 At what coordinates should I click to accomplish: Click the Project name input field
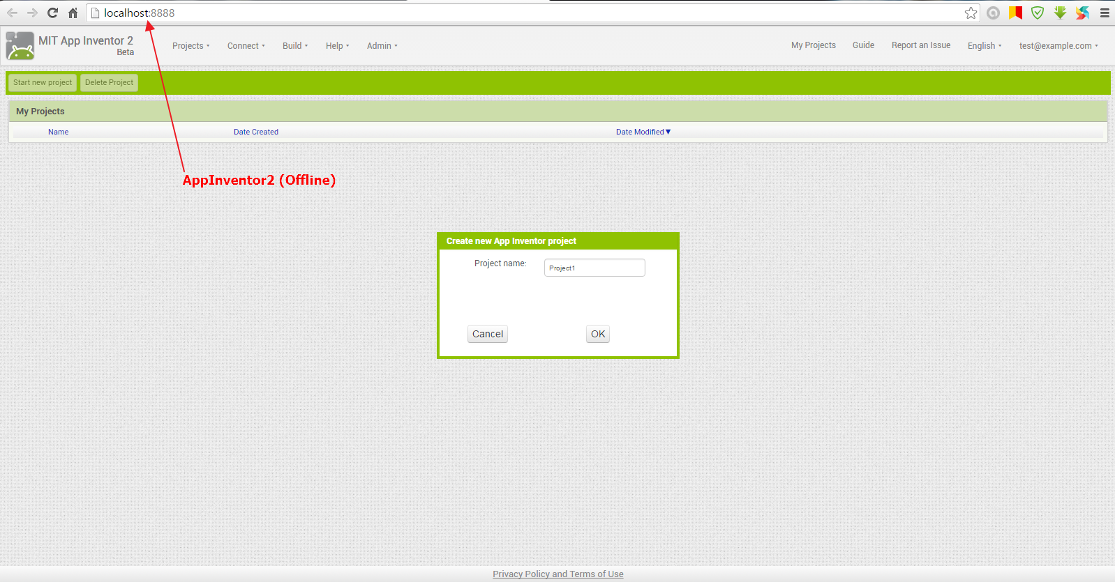[594, 268]
